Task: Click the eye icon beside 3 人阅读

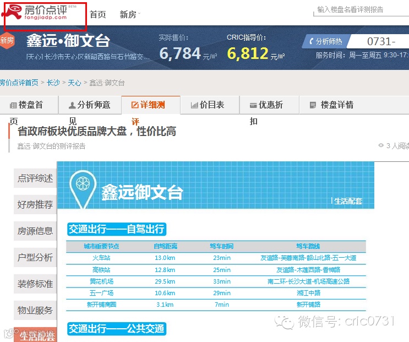Action: (381, 145)
